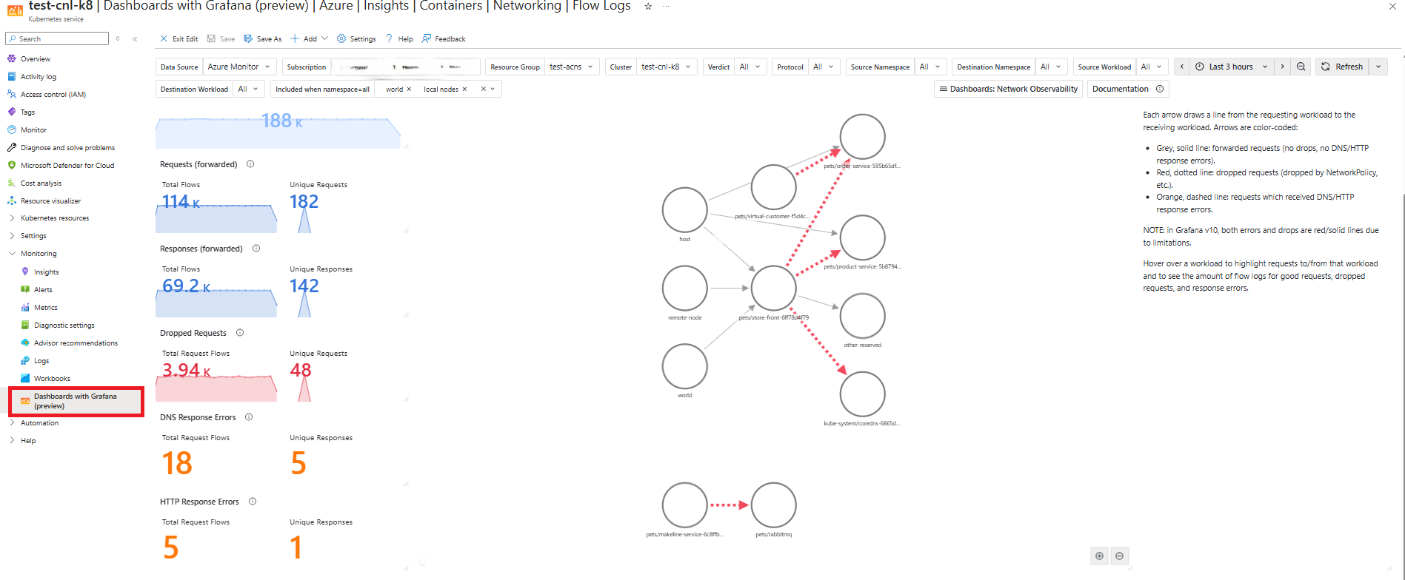Select the kube-system/coredns node in graph
Image resolution: width=1405 pixels, height=580 pixels.
tap(862, 394)
